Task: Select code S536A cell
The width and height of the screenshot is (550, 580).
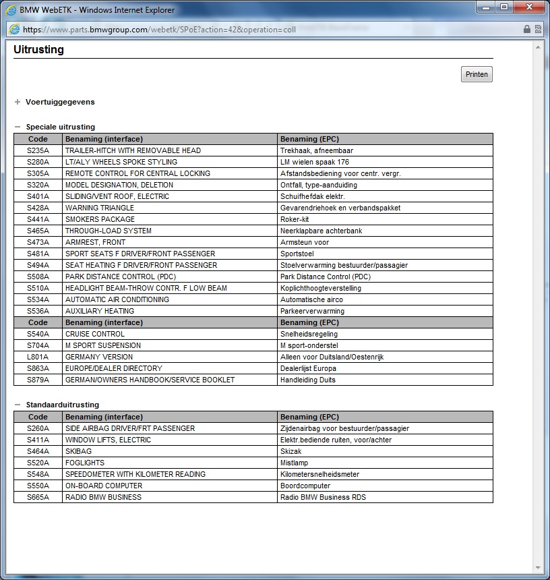Action: (38, 311)
